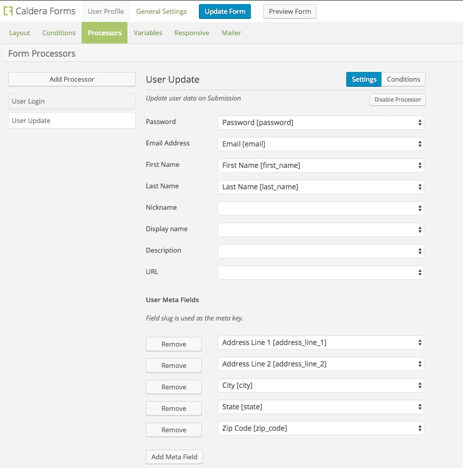Click the Last Name label
463x468 pixels.
162,186
